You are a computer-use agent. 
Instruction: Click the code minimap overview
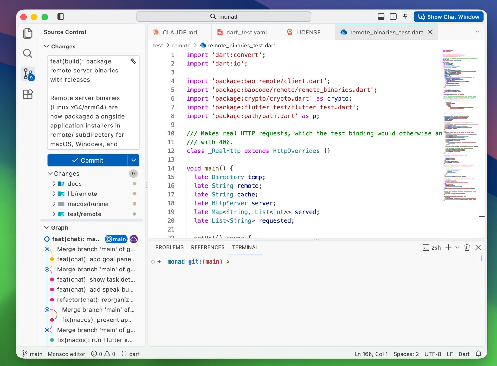point(460,125)
